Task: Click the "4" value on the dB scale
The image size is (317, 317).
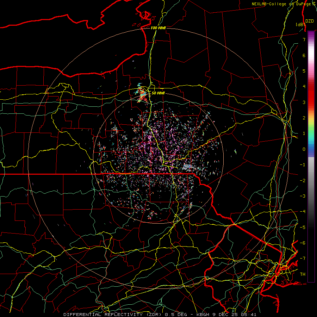Action: (304, 87)
